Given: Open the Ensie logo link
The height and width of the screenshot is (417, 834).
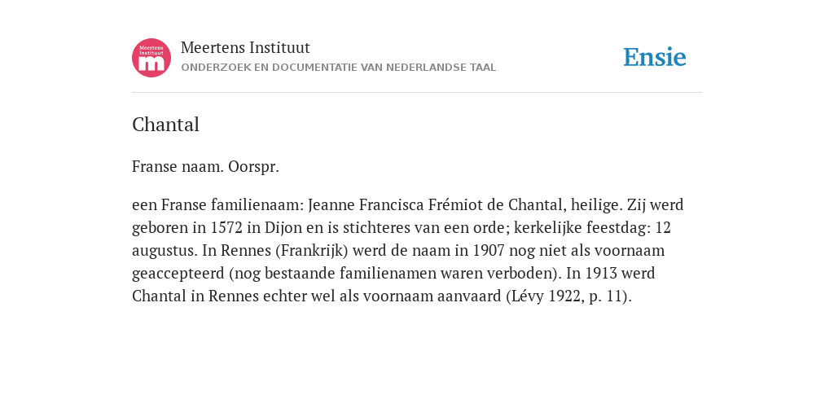Looking at the screenshot, I should coord(655,57).
